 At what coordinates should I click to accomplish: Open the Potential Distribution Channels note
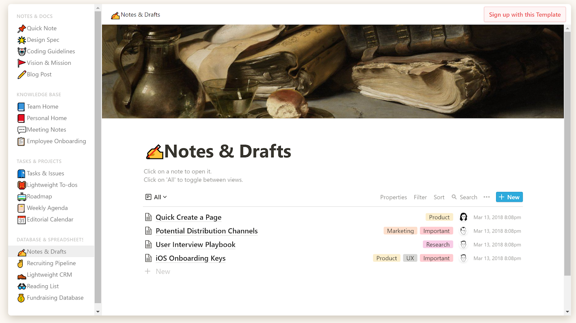(207, 231)
